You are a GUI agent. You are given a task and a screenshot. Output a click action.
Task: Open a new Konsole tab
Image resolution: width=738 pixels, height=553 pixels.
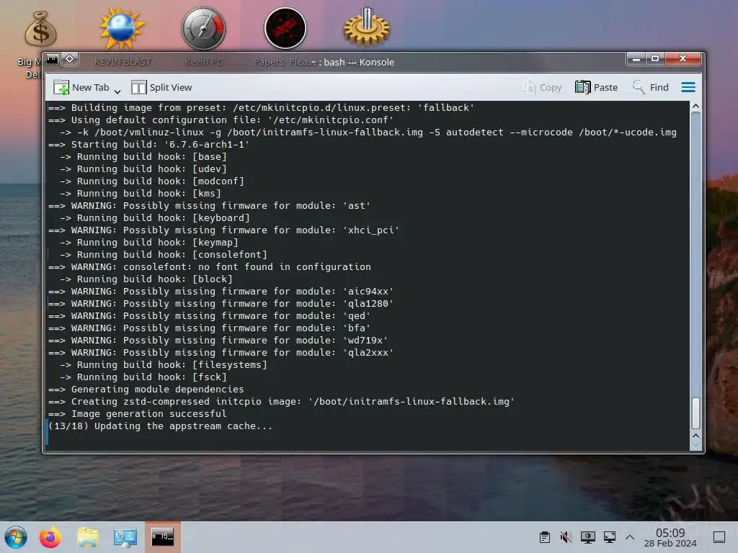pos(81,87)
